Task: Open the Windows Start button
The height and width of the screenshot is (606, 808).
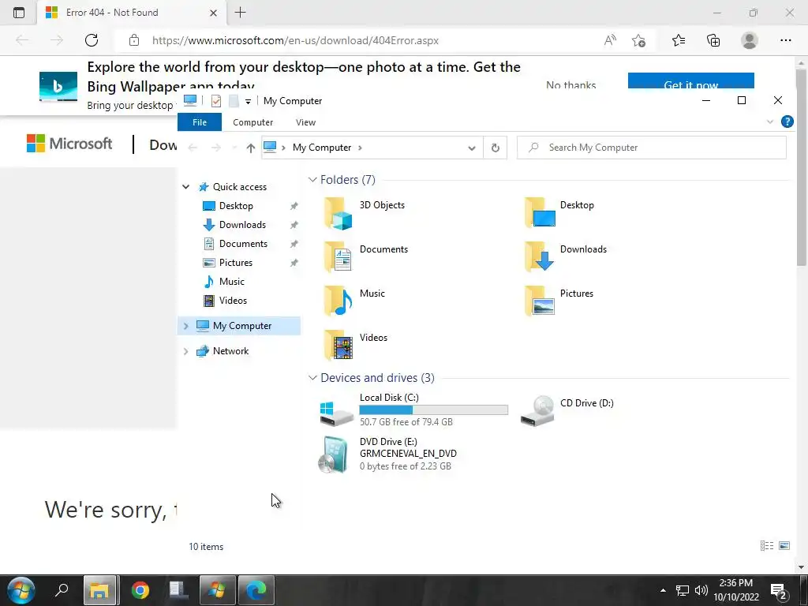Action: tap(21, 589)
